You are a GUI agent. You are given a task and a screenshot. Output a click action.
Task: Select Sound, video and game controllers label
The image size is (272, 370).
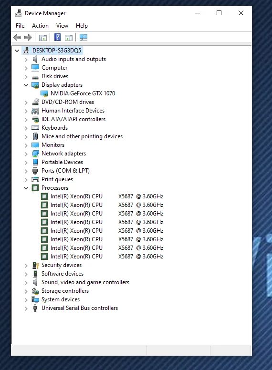(x=85, y=282)
